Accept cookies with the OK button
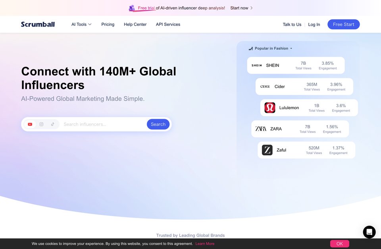Image resolution: width=381 pixels, height=249 pixels. pos(339,244)
